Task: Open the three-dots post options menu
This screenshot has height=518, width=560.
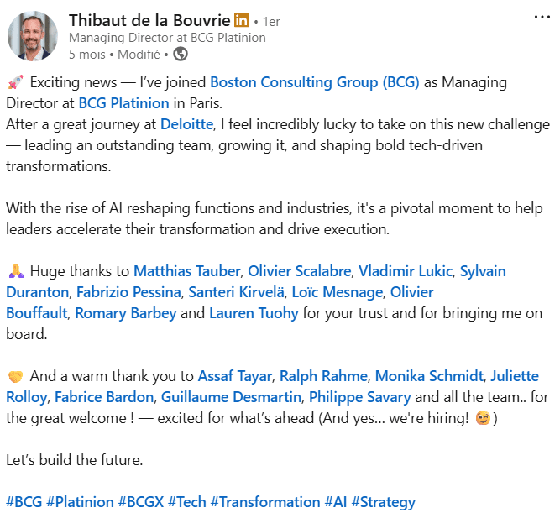Action: (542, 18)
